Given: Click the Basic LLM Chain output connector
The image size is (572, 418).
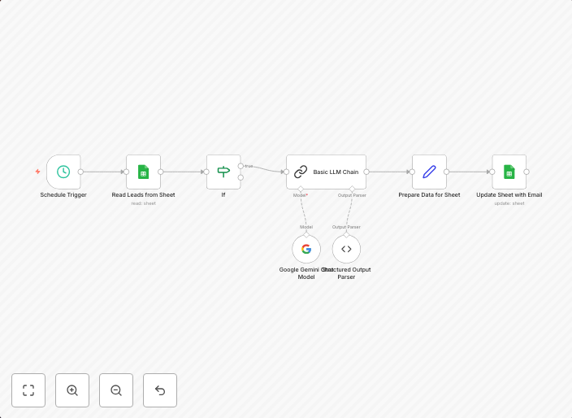Looking at the screenshot, I should 366,172.
